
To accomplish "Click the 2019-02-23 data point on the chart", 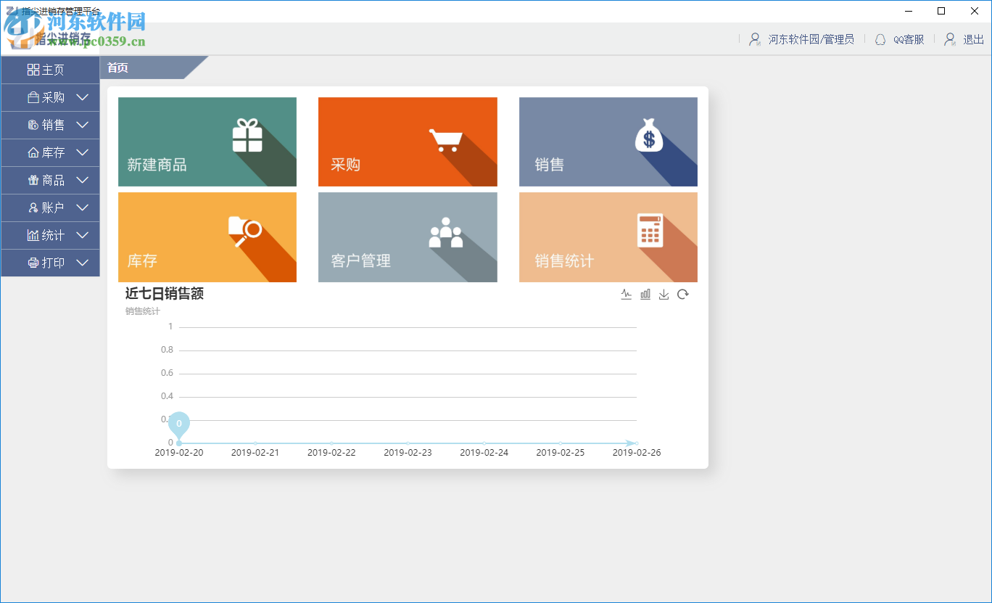I will (x=408, y=443).
